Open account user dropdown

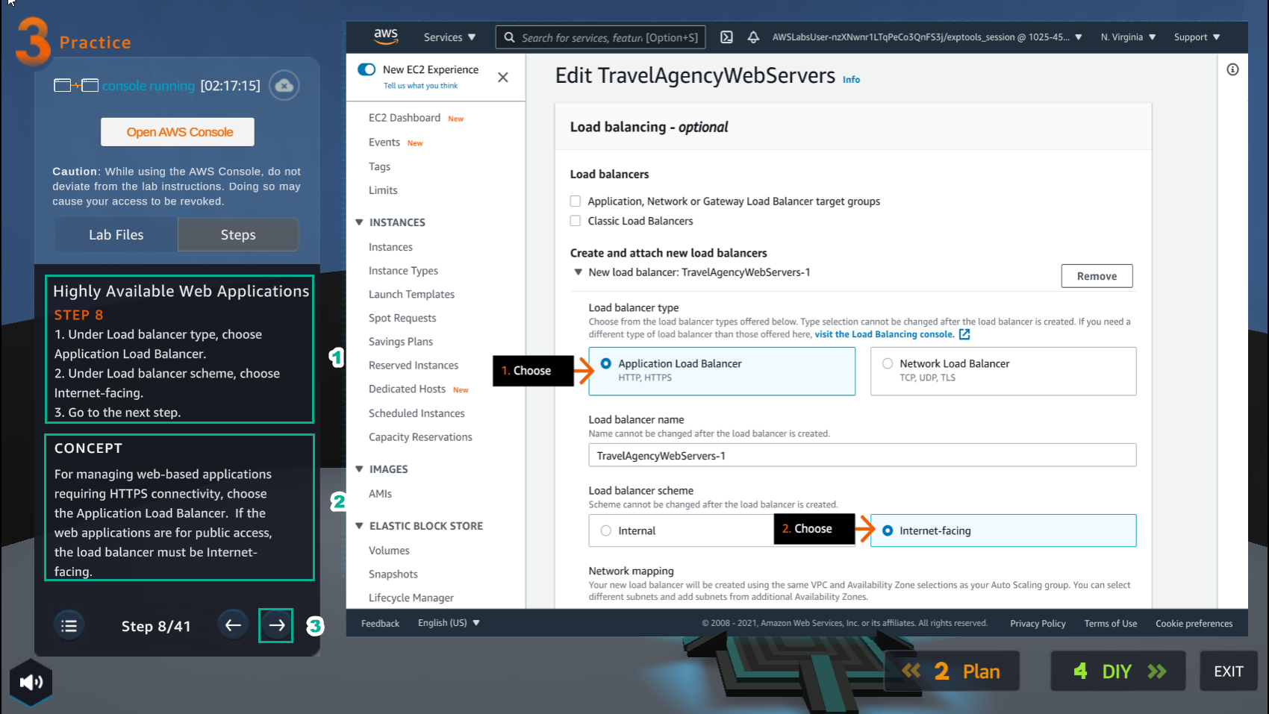click(x=927, y=37)
